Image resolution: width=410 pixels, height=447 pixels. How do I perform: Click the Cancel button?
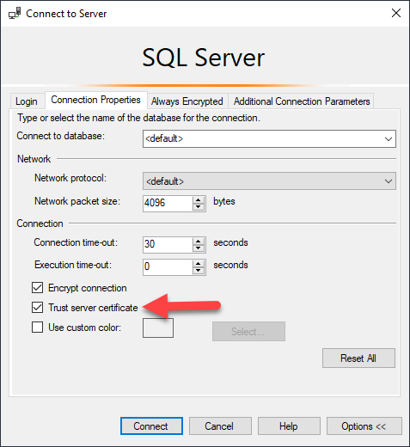coord(220,426)
